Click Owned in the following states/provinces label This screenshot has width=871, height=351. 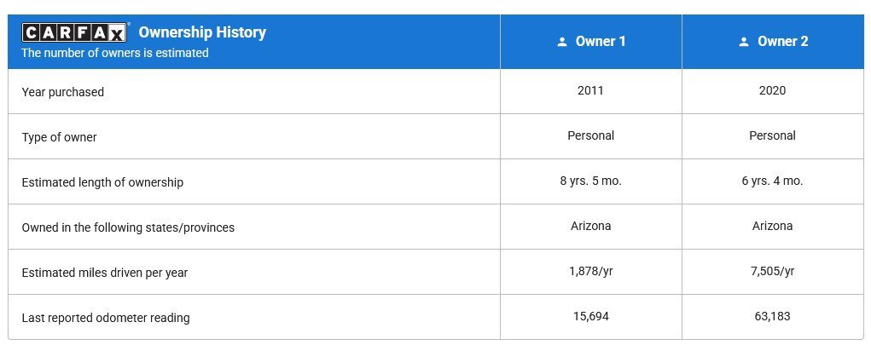(x=128, y=228)
